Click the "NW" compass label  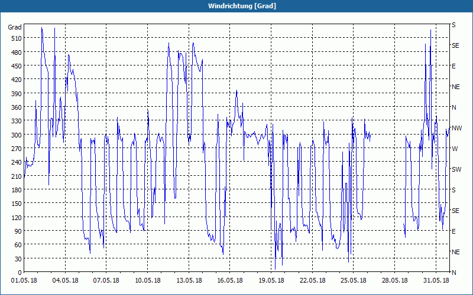click(x=456, y=128)
